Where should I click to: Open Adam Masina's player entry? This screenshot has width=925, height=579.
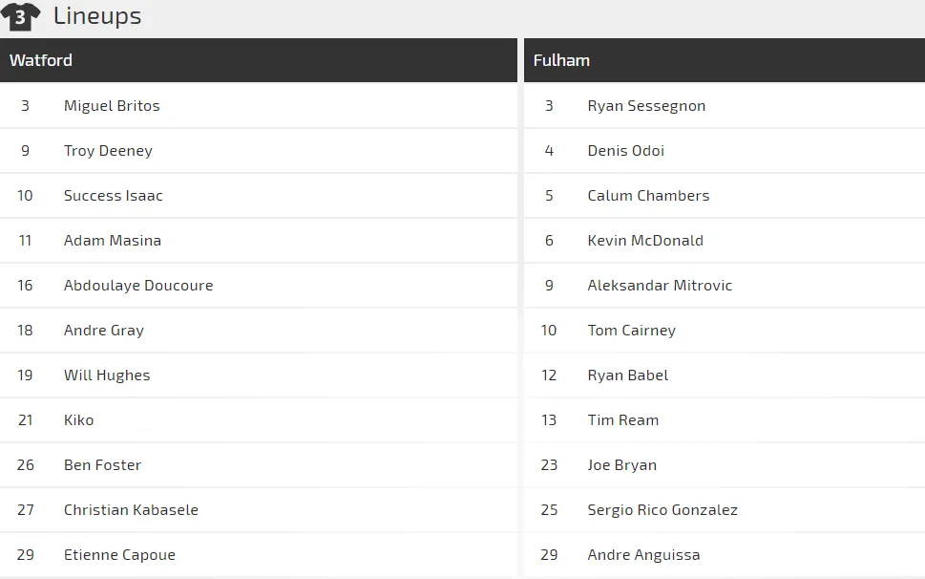112,241
